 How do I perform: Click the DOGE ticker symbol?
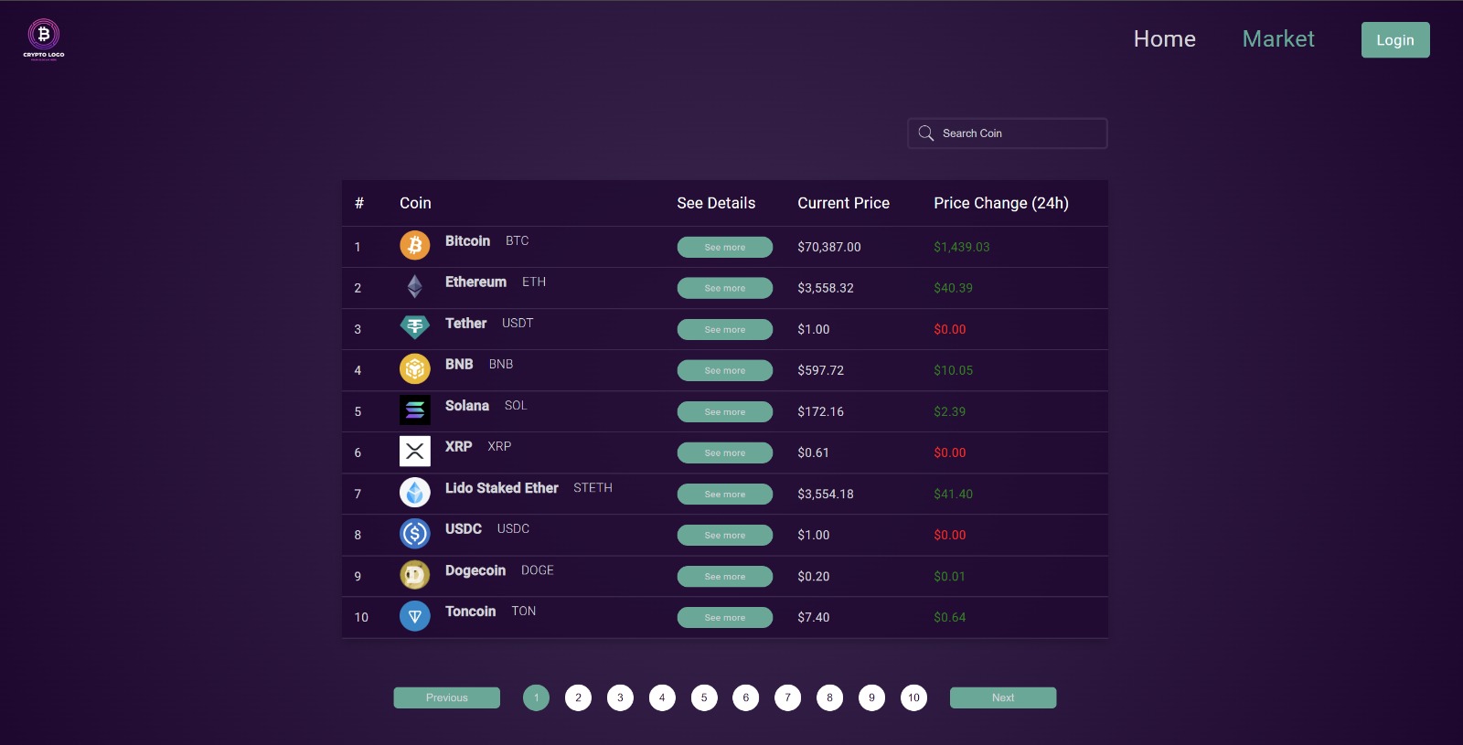coord(538,569)
